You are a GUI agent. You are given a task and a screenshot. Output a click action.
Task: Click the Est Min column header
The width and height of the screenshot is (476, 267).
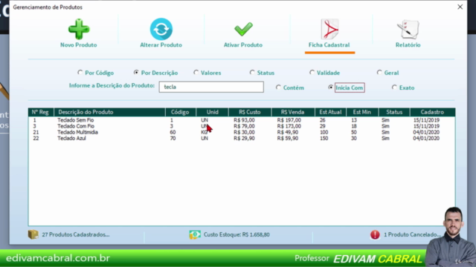(x=362, y=112)
